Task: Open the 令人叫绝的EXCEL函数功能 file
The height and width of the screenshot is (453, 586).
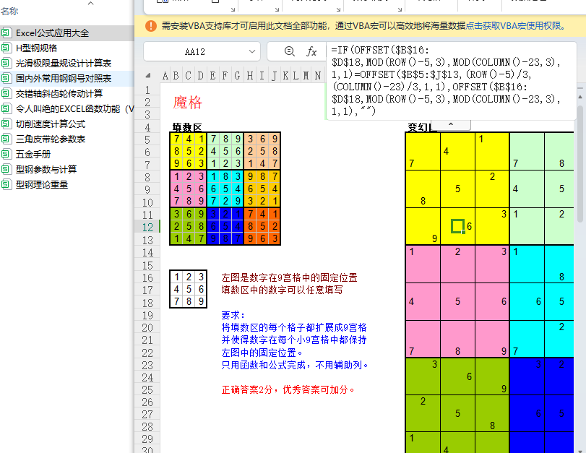Action: coord(74,109)
